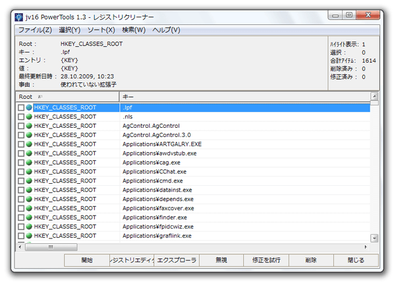Open the ファイル(Z) menu

click(35, 30)
